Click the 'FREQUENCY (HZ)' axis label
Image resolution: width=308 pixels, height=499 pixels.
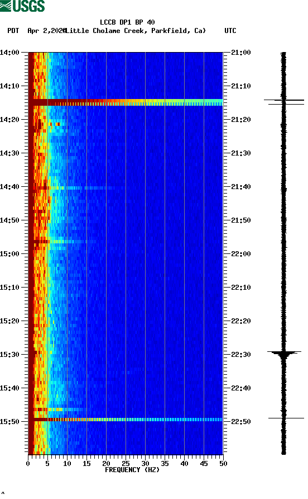[132, 470]
